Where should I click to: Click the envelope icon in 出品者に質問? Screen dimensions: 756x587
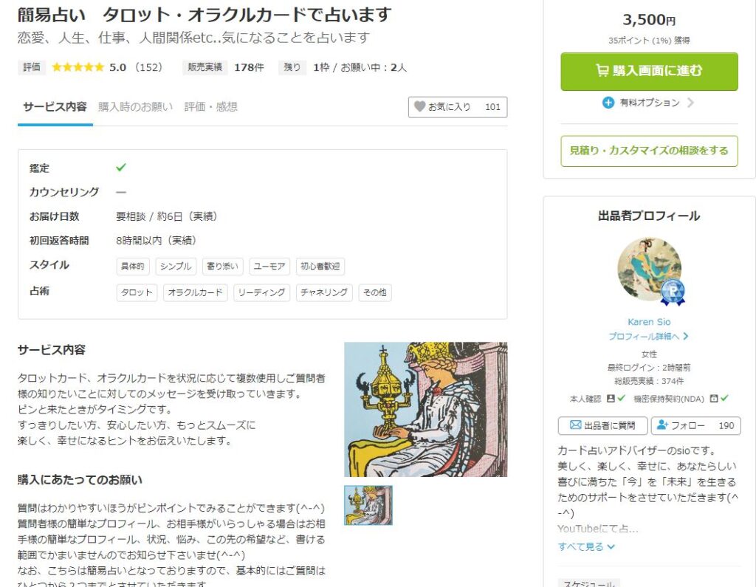click(575, 425)
